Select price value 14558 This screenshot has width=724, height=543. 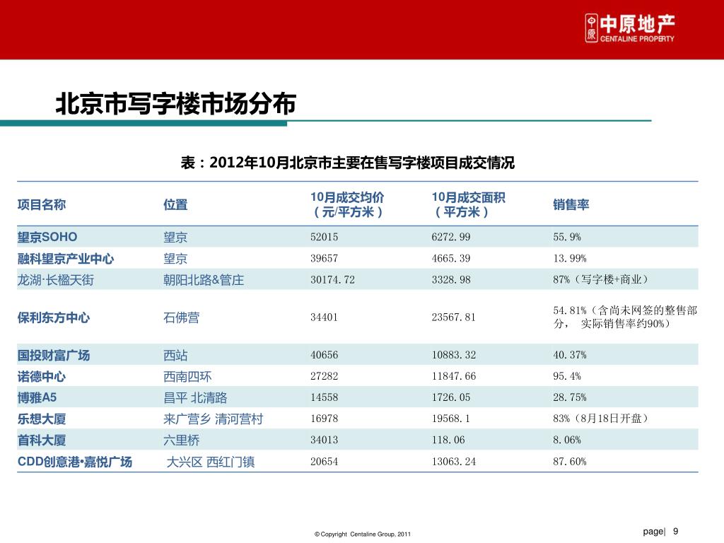pyautogui.click(x=324, y=397)
